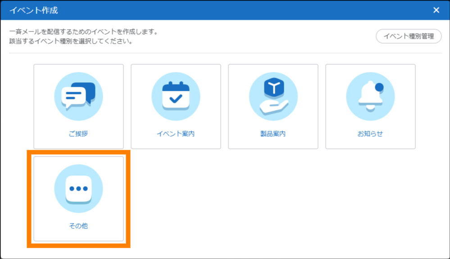Select the イベント案内 text label

tap(176, 134)
